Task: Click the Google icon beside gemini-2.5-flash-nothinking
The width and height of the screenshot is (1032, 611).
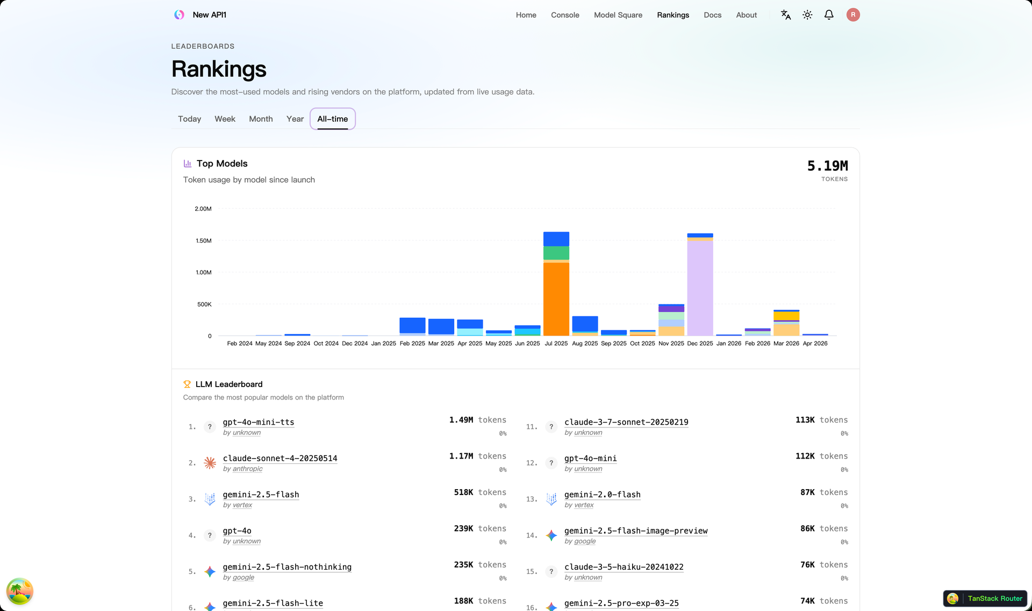Action: [210, 572]
